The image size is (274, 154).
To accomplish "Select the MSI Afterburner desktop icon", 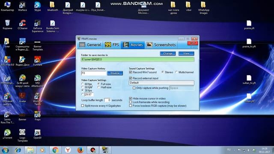I will click(x=38, y=81).
